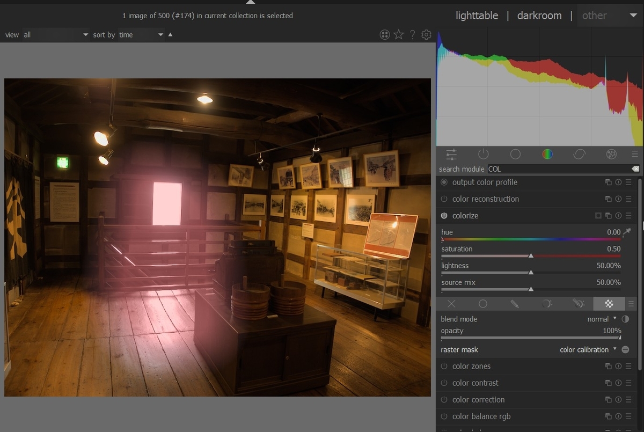Toggle blend order half-circle icon

click(625, 319)
